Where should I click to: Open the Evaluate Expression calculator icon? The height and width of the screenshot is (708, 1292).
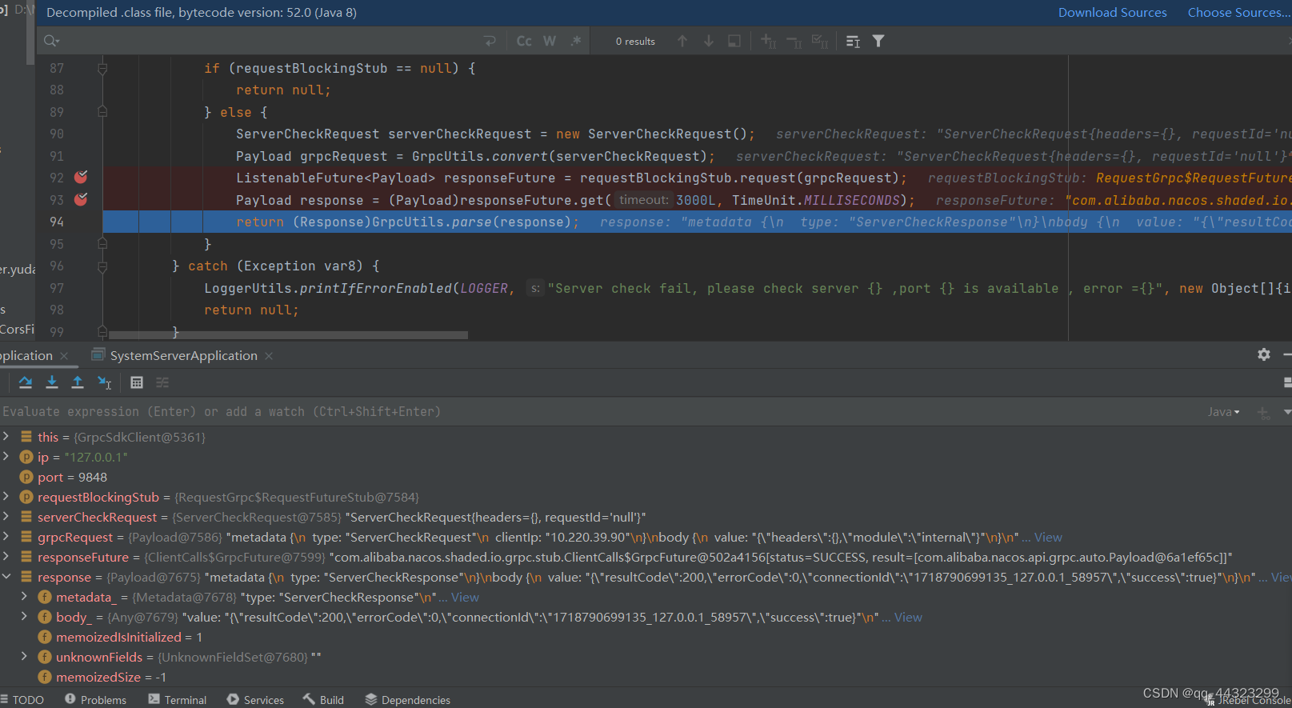pos(137,382)
